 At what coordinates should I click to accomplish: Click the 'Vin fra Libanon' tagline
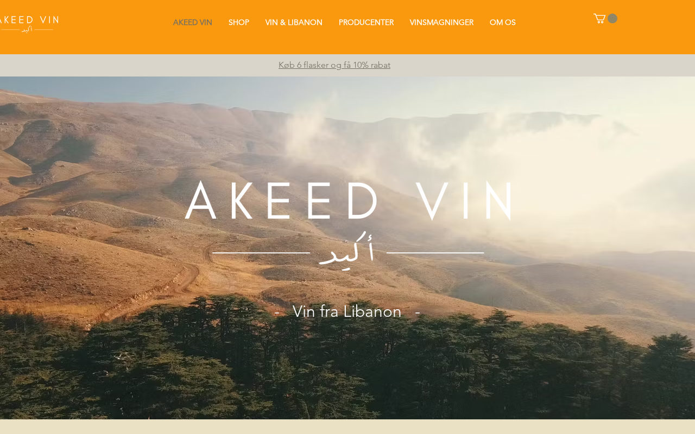347,311
